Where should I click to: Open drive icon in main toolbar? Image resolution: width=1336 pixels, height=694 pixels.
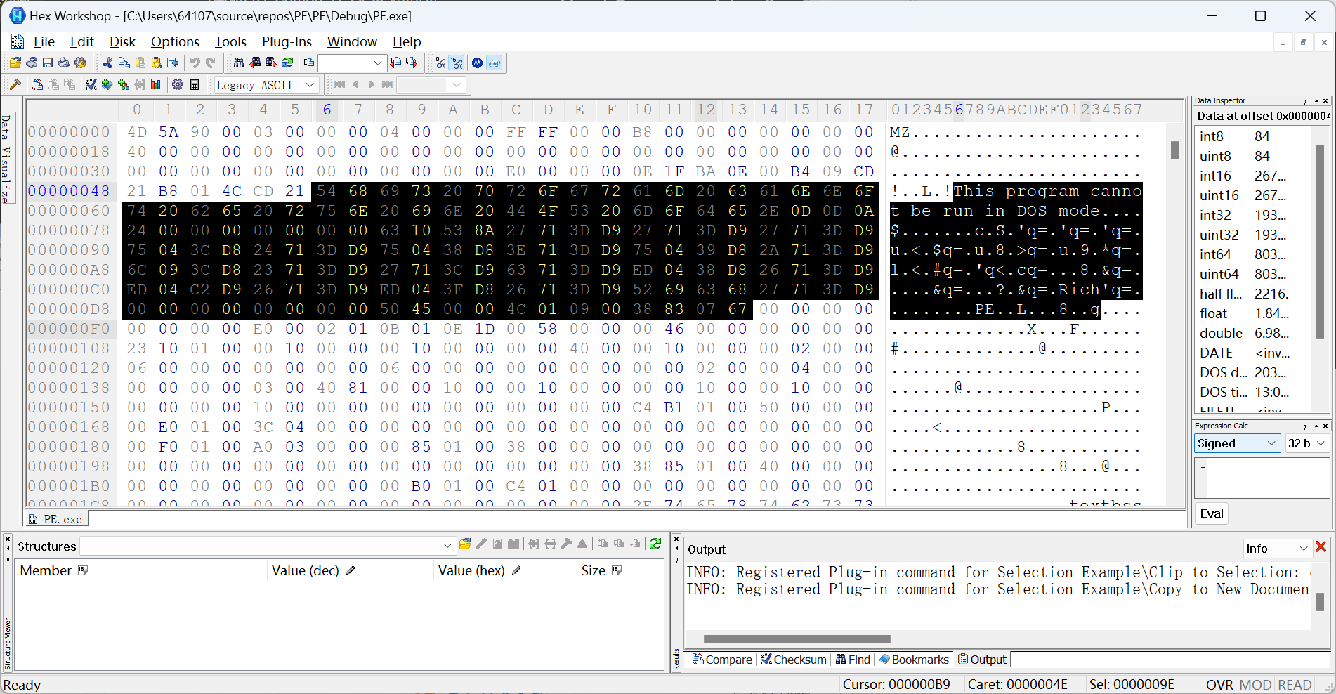tap(32, 63)
